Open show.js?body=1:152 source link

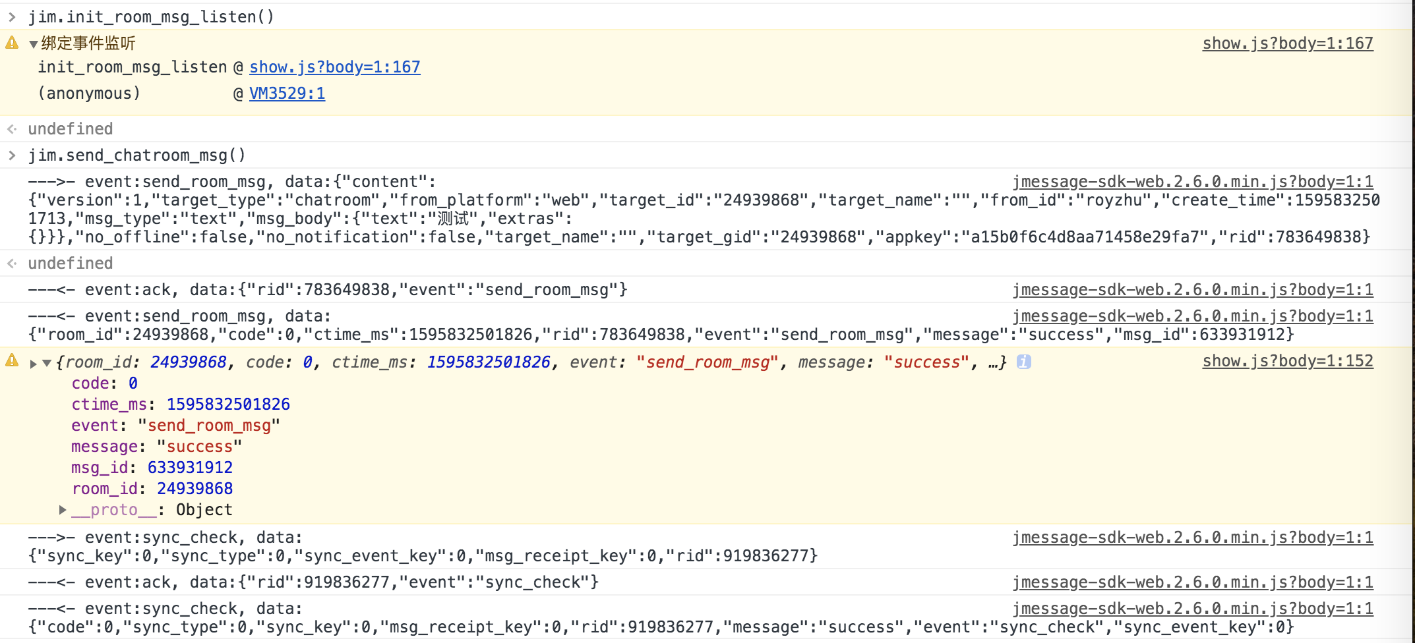pos(1287,361)
